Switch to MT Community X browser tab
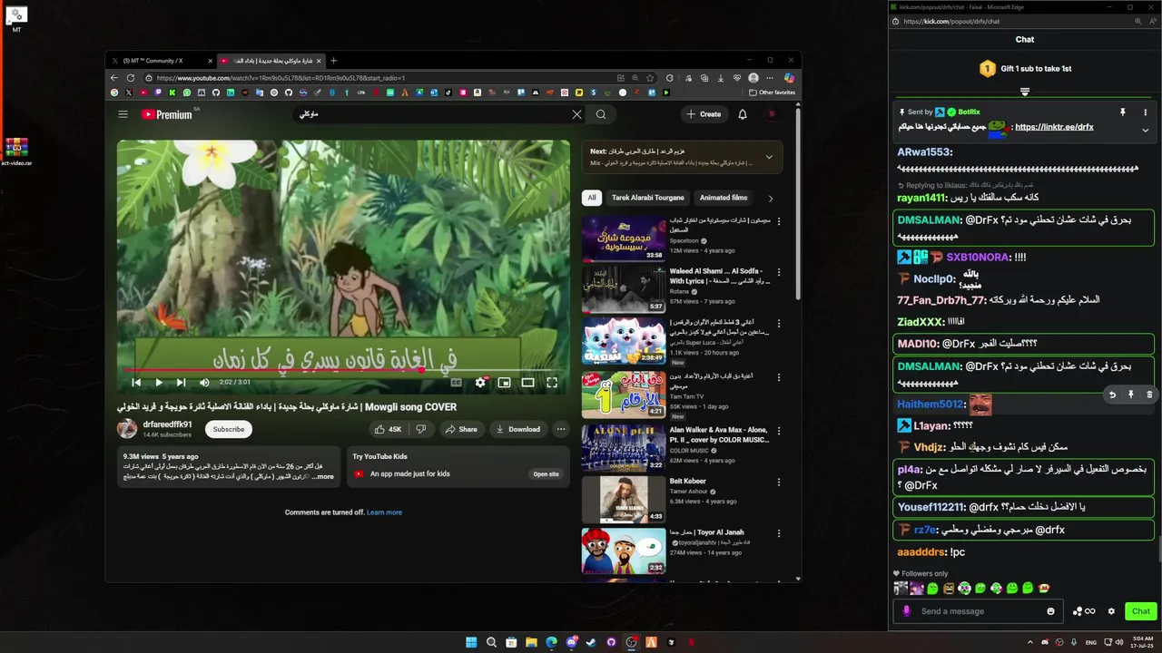1162x653 pixels. click(159, 61)
